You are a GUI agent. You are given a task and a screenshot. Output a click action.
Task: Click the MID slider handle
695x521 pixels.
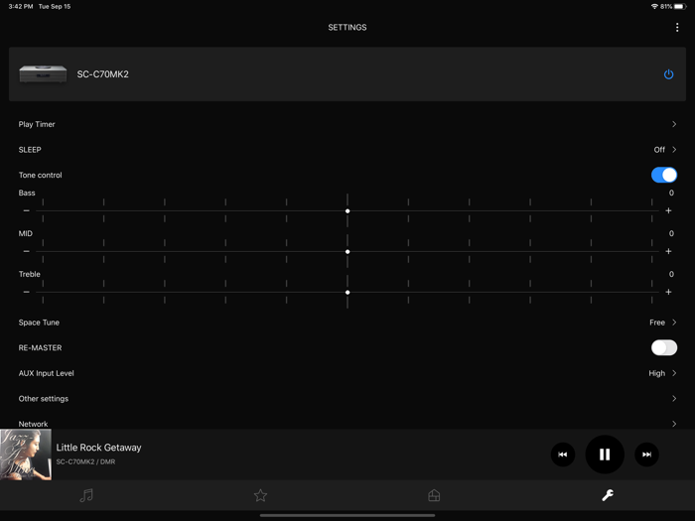pyautogui.click(x=347, y=252)
